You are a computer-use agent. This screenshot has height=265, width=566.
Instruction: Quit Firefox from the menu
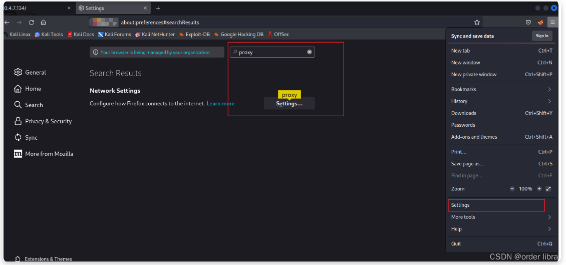click(502, 243)
